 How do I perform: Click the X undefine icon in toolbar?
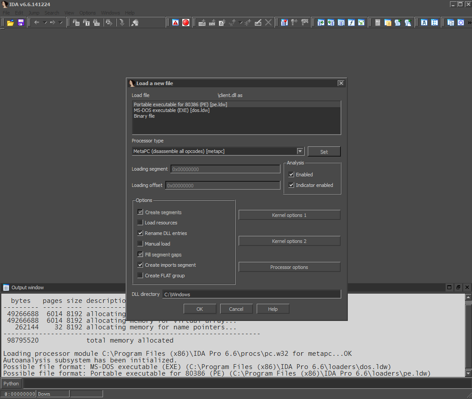point(268,22)
